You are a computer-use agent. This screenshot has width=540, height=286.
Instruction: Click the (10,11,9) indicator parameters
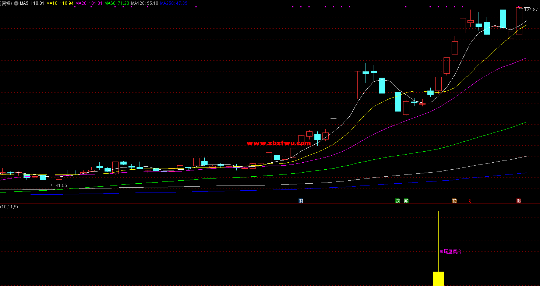coord(9,207)
